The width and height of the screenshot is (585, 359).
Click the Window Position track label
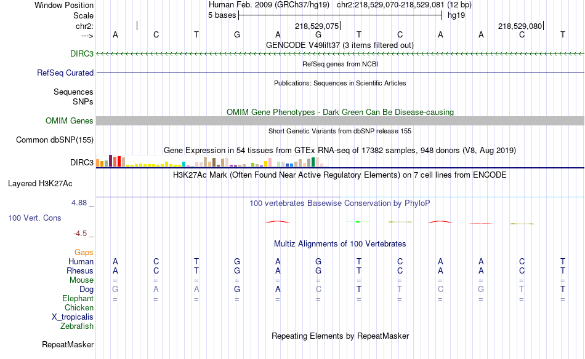64,5
